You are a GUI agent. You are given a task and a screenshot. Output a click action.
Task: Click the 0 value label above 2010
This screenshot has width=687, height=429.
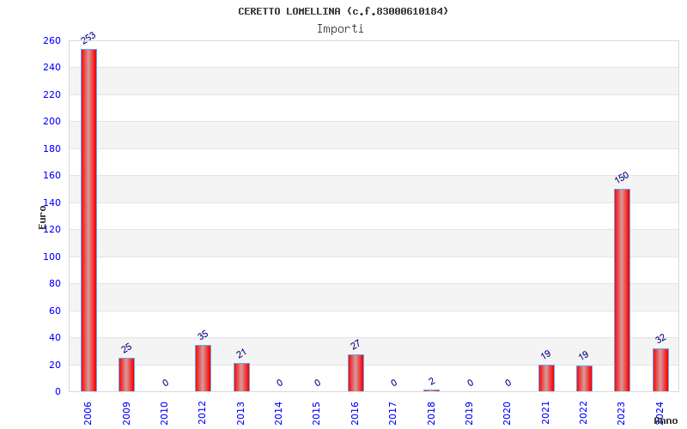pos(165,383)
